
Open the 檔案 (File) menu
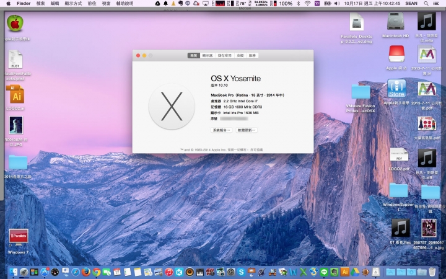pyautogui.click(x=41, y=4)
